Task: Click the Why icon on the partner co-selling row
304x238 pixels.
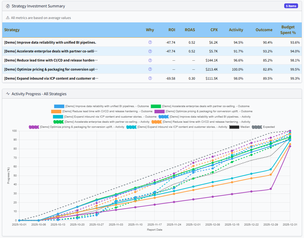Action: 150,51
